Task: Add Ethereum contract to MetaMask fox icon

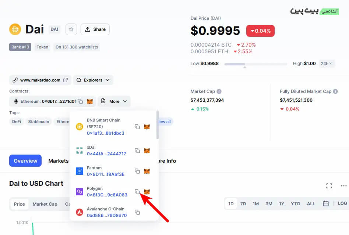Action: [x=90, y=101]
